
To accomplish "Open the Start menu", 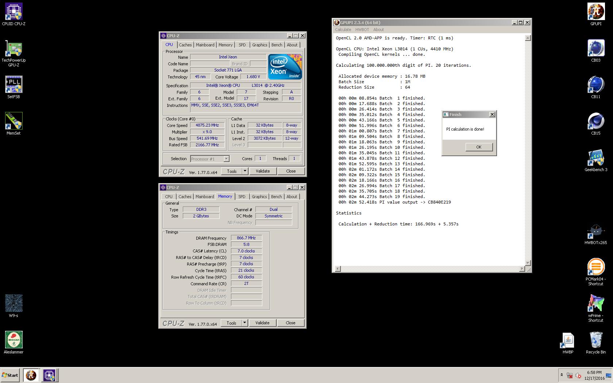I will (10, 375).
